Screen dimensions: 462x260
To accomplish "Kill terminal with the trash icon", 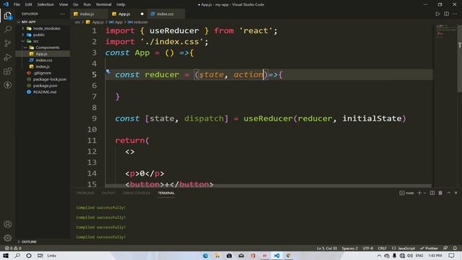I will 440,193.
